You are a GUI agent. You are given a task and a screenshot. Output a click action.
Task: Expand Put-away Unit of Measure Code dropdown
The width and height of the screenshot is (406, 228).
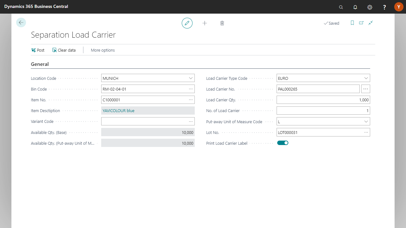coord(366,121)
